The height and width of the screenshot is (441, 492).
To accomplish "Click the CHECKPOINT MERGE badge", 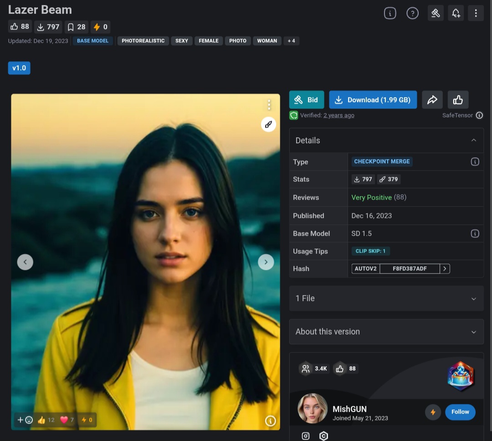I will (x=382, y=161).
